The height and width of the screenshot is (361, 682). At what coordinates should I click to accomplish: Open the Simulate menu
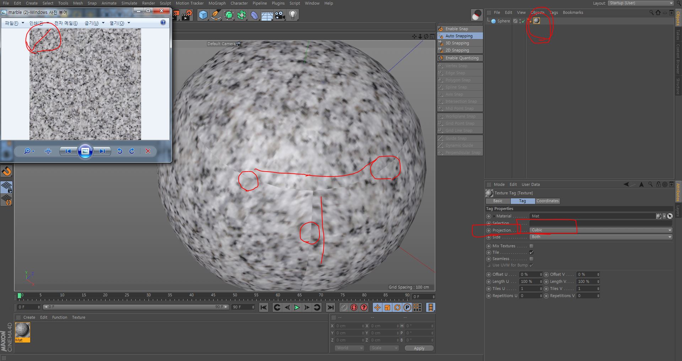[x=129, y=3]
